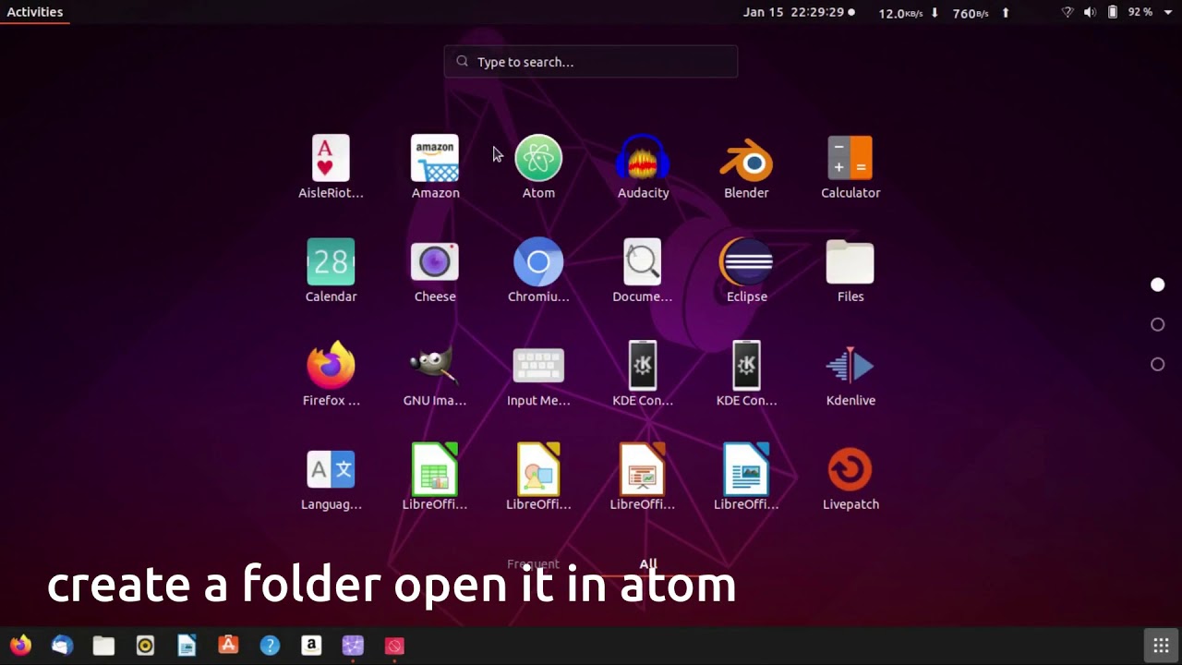Select the All apps tab
The image size is (1182, 665).
click(x=648, y=563)
